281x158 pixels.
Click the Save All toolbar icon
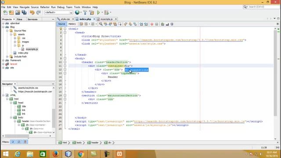click(24, 13)
